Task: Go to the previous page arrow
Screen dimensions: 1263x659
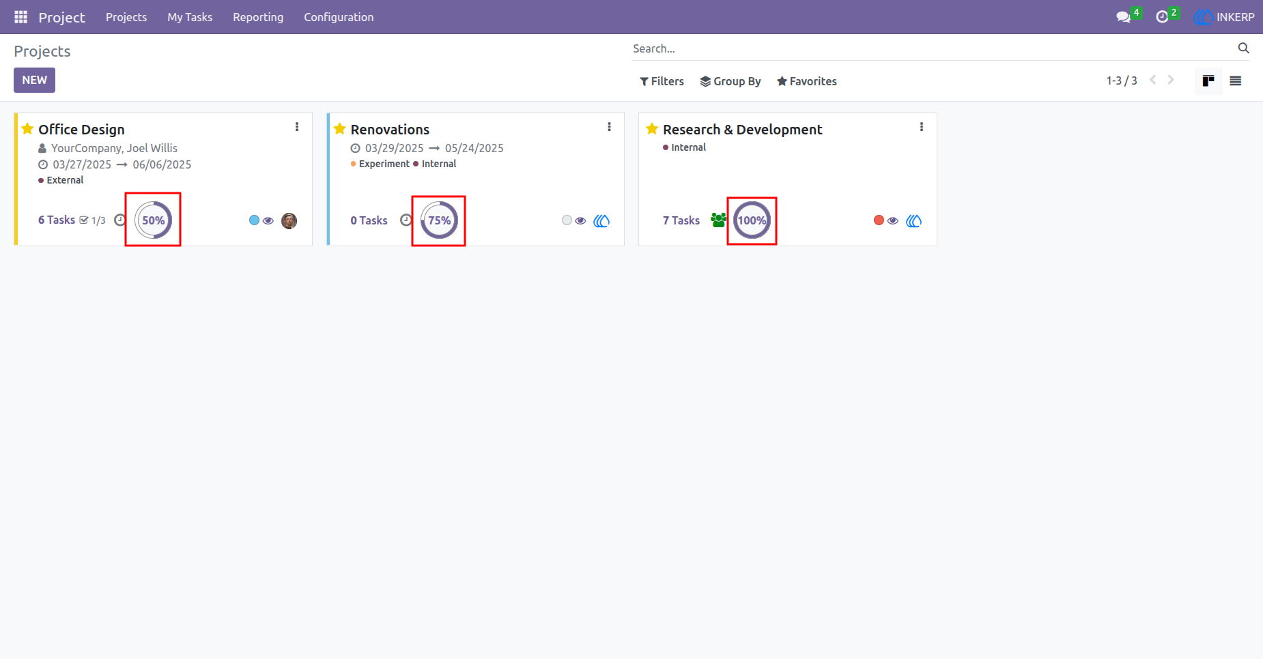Action: [1153, 80]
